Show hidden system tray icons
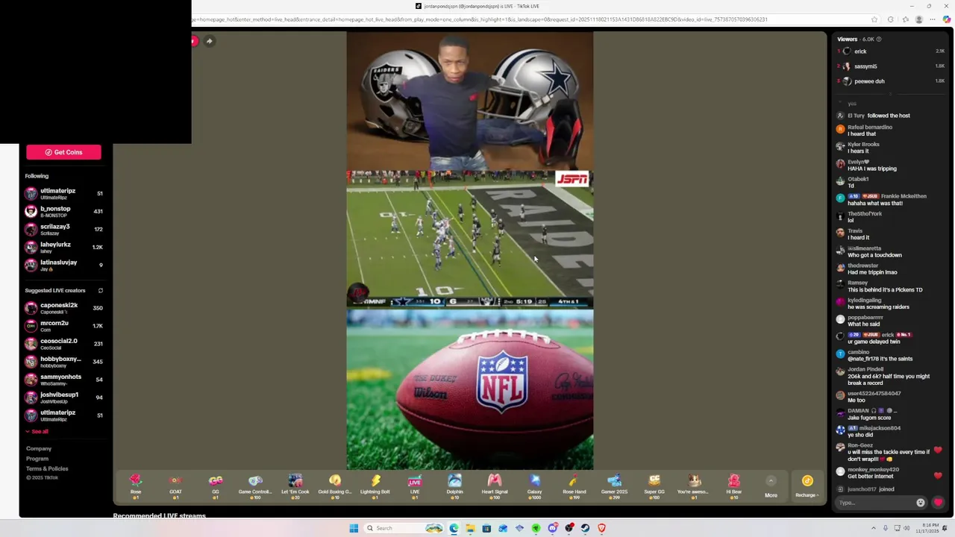Viewport: 955px width, 537px height. (x=874, y=528)
